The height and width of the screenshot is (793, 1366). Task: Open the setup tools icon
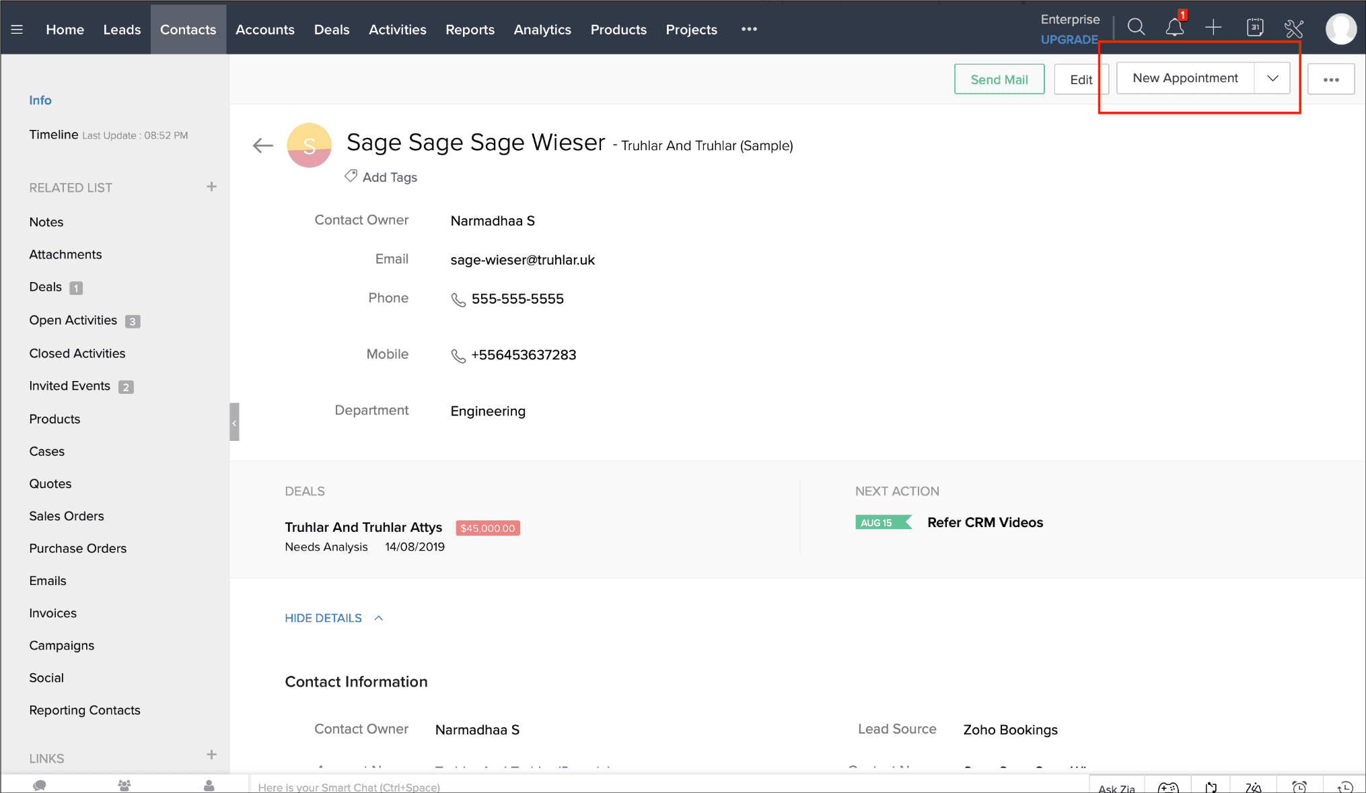(1293, 28)
